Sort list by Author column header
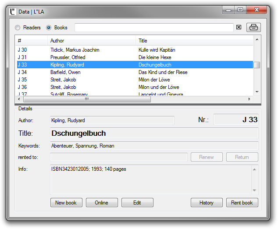Viewport: 278px width, 229px height. click(91, 41)
